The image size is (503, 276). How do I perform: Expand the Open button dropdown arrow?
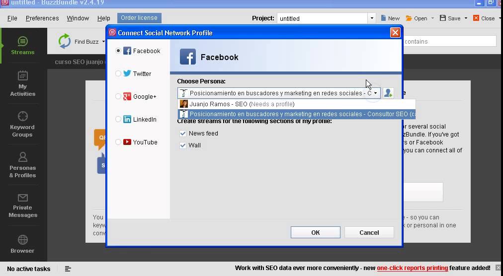tap(432, 18)
